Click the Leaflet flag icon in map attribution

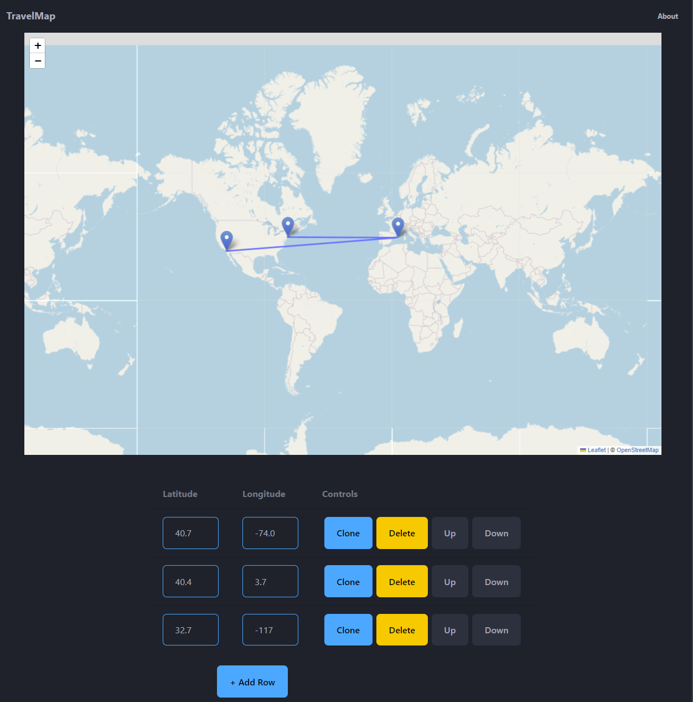[x=584, y=450]
